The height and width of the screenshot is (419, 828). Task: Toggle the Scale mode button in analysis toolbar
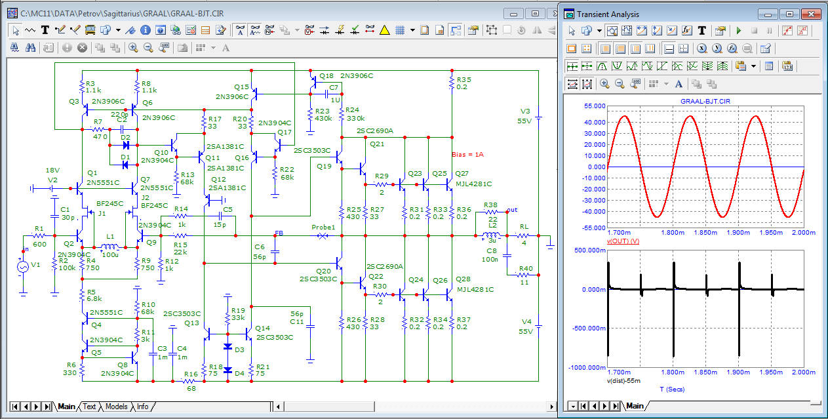(x=612, y=31)
